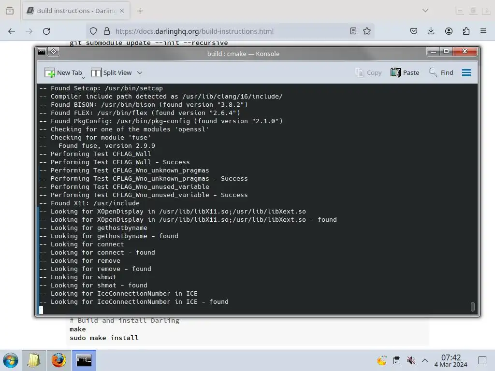This screenshot has width=495, height=371.
Task: Open file manager from the taskbar
Action: coord(34,360)
